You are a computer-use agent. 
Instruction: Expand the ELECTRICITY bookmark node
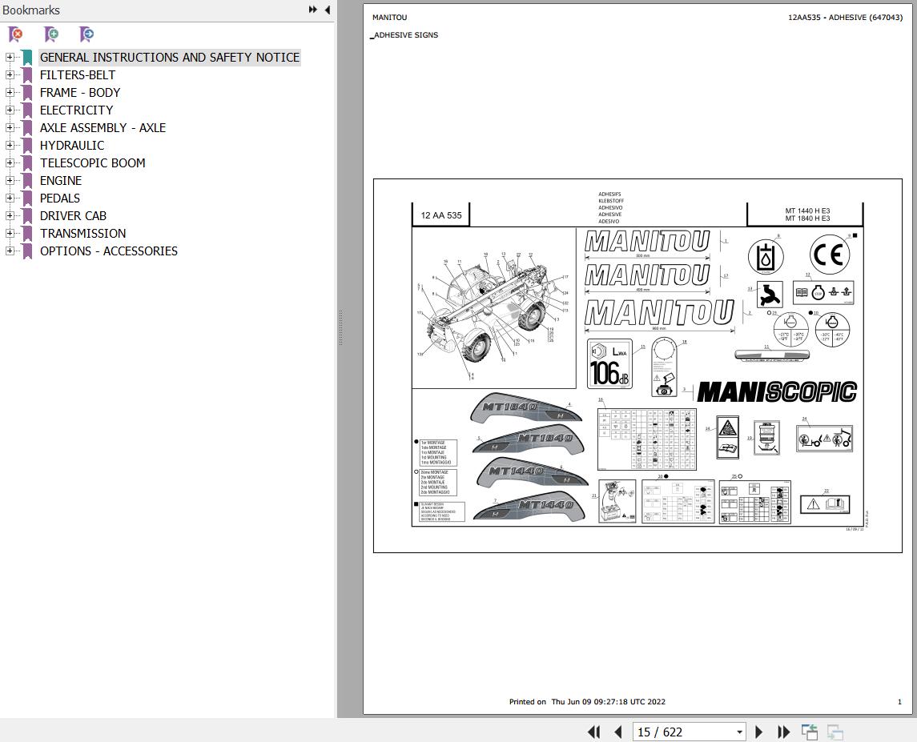(x=10, y=110)
